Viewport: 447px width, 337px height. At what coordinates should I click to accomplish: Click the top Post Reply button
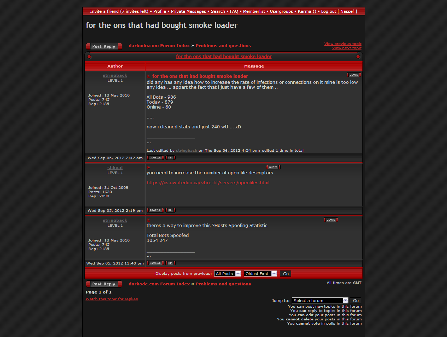tap(104, 46)
